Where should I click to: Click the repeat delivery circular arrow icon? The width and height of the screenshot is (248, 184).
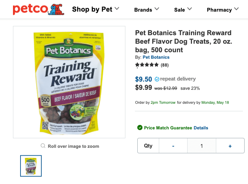(x=157, y=79)
